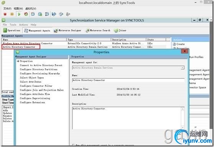Select Configure Connector Filter
This screenshot has height=147, width=214.
tap(36, 86)
